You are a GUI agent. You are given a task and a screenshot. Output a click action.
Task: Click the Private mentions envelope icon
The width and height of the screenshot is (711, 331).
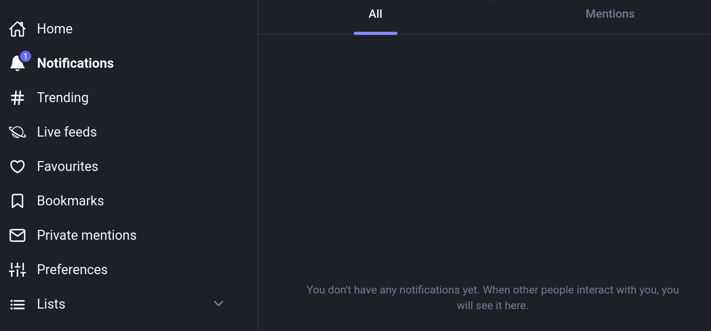click(x=18, y=235)
